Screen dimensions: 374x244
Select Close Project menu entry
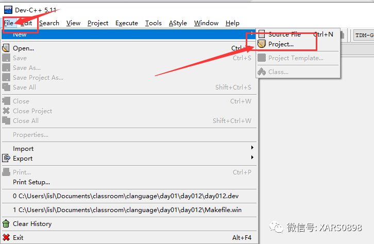[129, 111]
